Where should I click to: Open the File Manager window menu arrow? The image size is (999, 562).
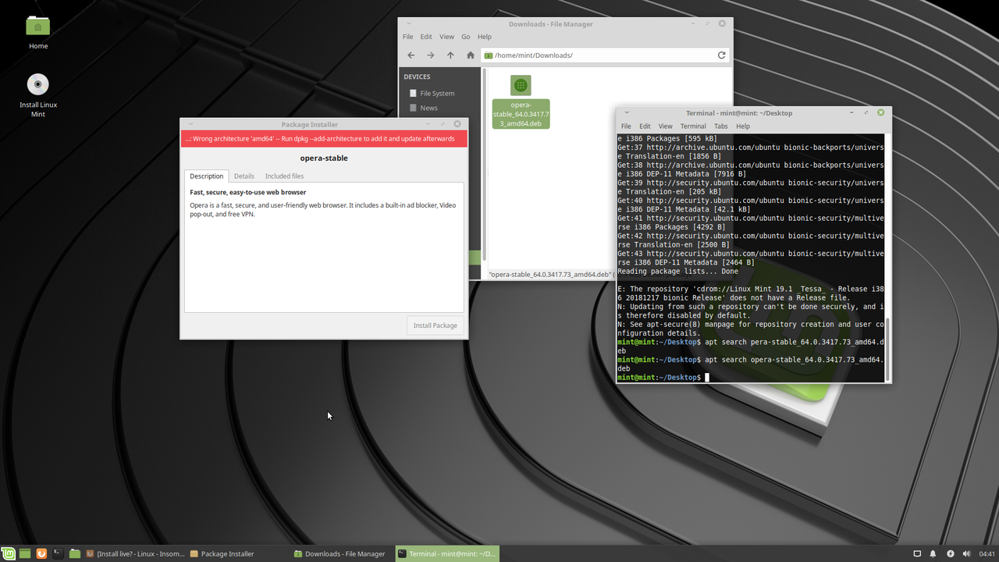pyautogui.click(x=408, y=23)
